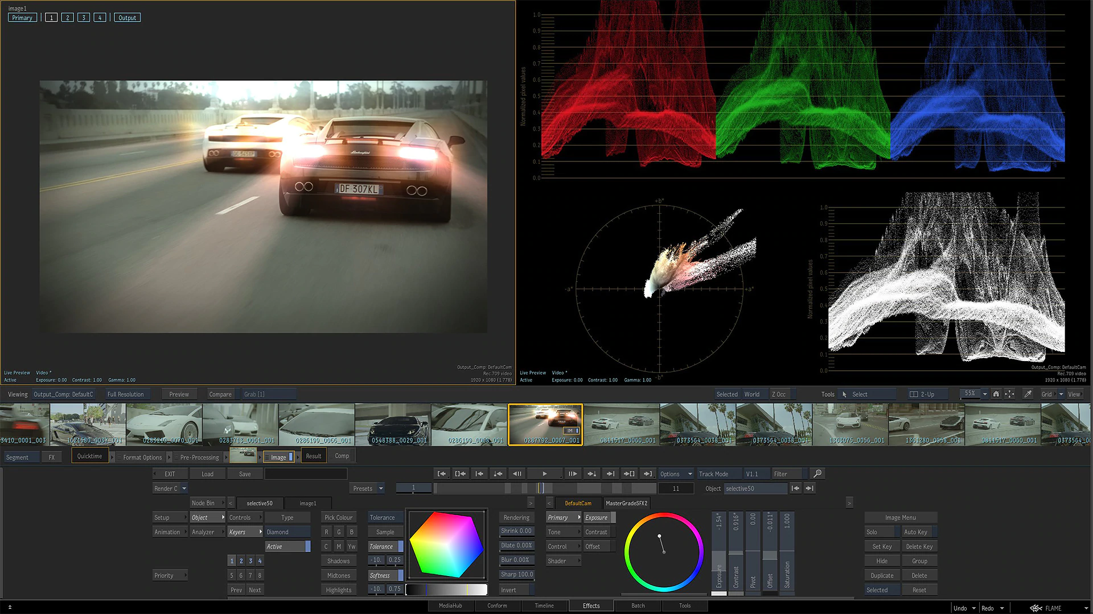Step back one frame in the transport controls
The height and width of the screenshot is (614, 1093).
[517, 474]
